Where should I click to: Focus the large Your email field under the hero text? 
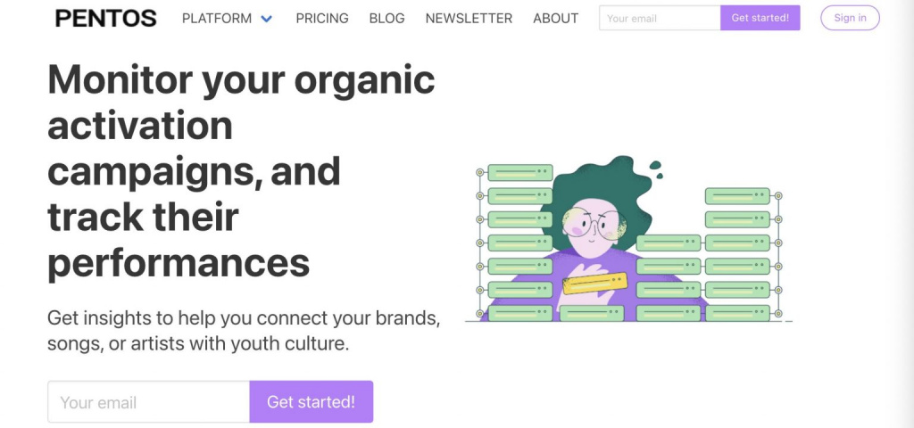pyautogui.click(x=149, y=402)
